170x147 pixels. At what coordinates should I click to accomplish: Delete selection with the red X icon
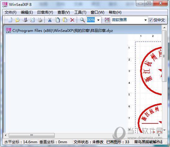72,20
